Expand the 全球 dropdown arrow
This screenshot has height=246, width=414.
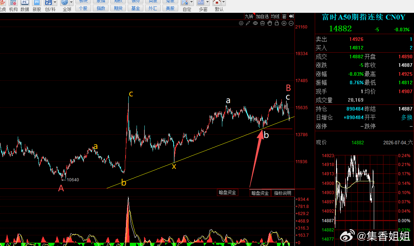tap(71, 2)
